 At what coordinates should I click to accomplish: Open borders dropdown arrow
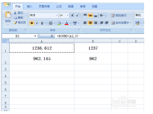tap(54, 23)
